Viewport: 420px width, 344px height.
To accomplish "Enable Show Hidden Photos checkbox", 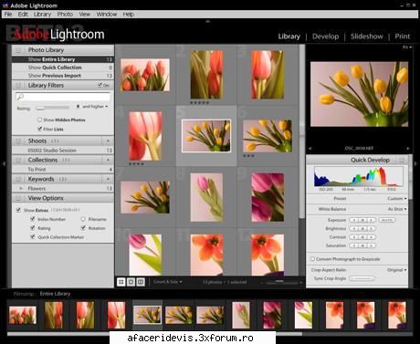I will click(39, 120).
